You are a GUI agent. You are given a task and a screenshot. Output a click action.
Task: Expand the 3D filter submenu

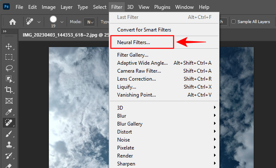pyautogui.click(x=164, y=108)
